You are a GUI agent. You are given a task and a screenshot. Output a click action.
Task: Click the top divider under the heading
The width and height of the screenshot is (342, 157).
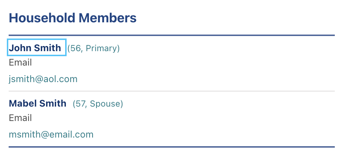[171, 35]
